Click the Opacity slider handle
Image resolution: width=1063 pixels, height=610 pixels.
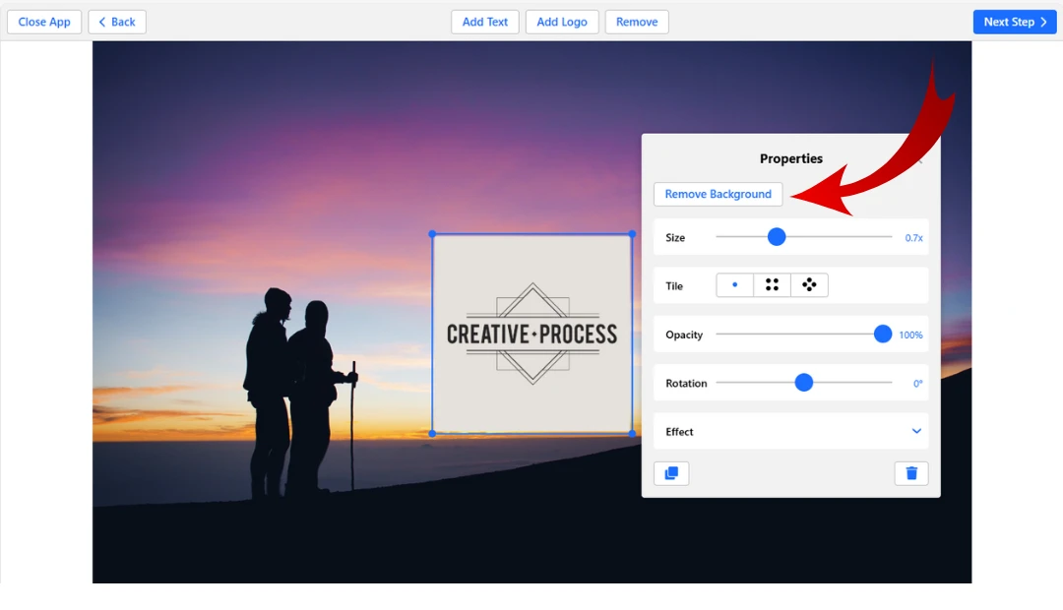tap(883, 335)
